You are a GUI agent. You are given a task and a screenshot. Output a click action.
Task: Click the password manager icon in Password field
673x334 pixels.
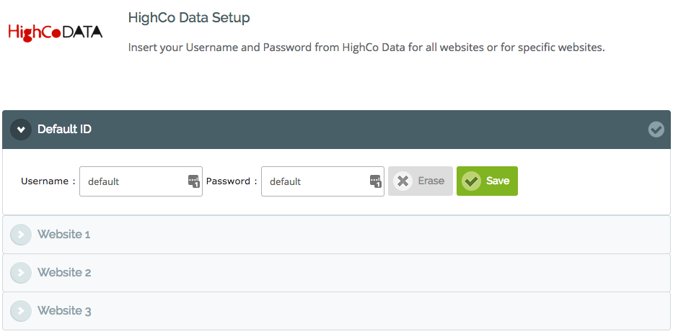click(x=375, y=181)
